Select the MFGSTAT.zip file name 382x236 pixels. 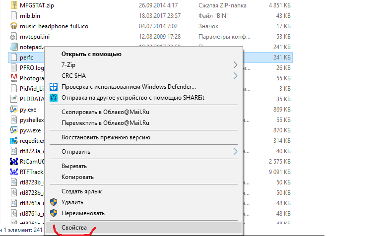pos(37,5)
